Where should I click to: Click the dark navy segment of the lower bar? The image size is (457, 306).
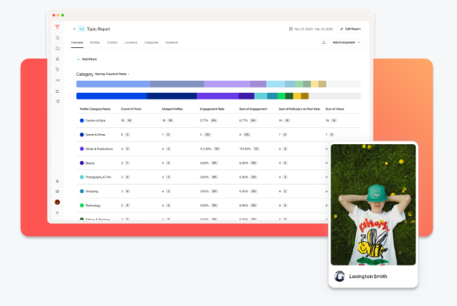[172, 96]
